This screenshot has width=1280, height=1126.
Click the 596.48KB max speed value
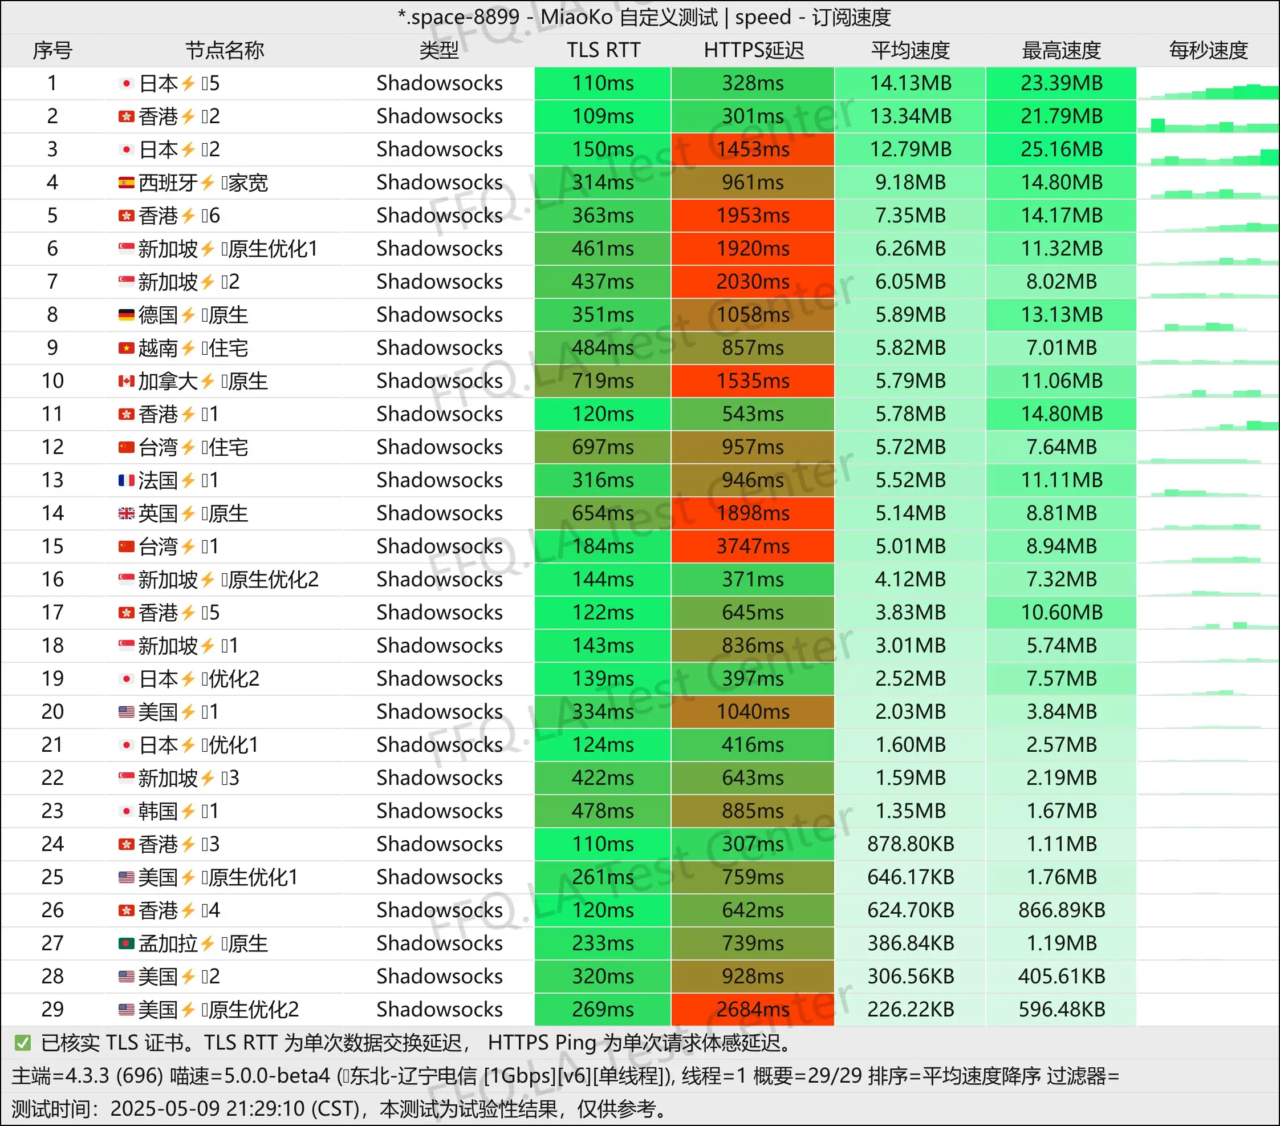(1062, 1010)
